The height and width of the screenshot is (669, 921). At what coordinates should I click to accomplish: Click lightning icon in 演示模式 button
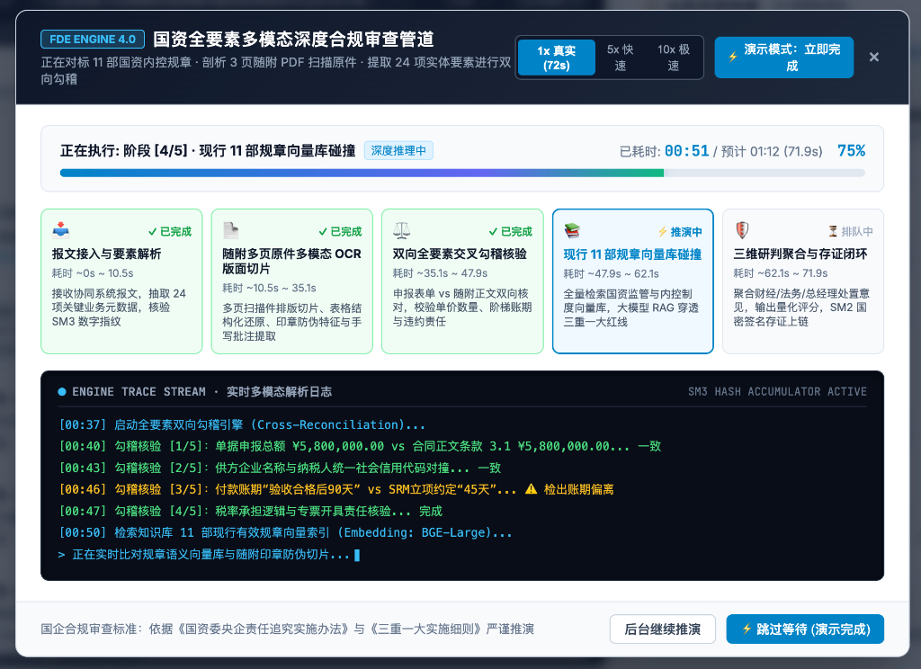[x=733, y=57]
